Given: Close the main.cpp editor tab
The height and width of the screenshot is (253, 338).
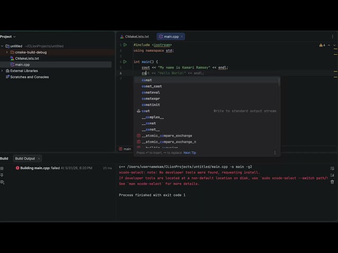Looking at the screenshot, I should [x=182, y=36].
